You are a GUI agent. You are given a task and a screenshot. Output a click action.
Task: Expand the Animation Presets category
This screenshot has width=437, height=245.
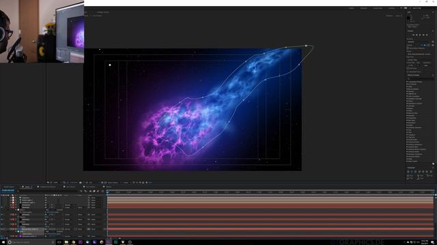(x=407, y=82)
